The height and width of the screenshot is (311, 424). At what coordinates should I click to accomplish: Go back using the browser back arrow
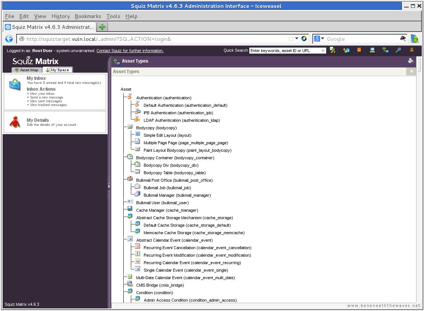9,39
